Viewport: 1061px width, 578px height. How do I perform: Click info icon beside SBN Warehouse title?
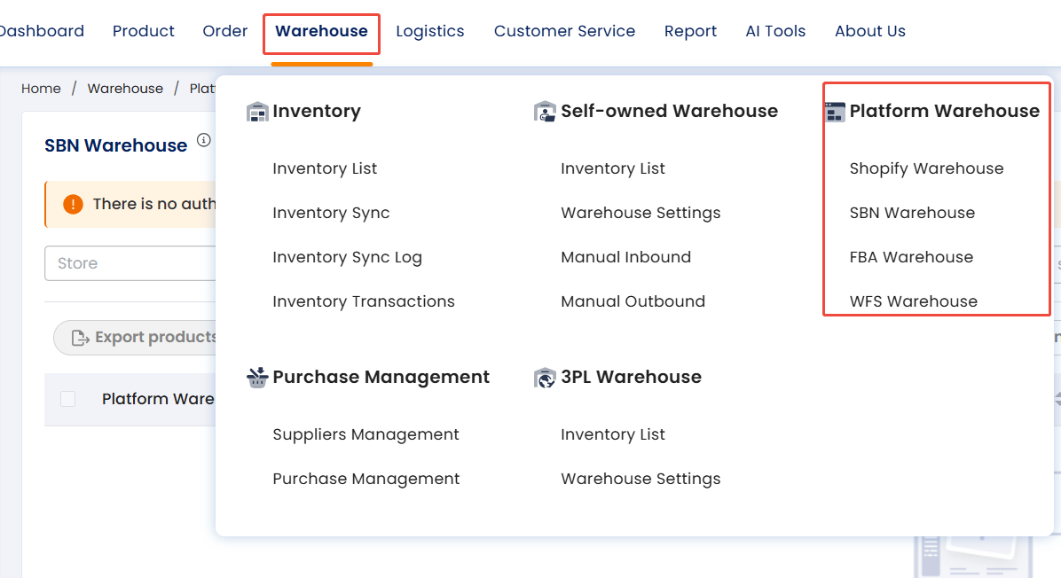204,140
